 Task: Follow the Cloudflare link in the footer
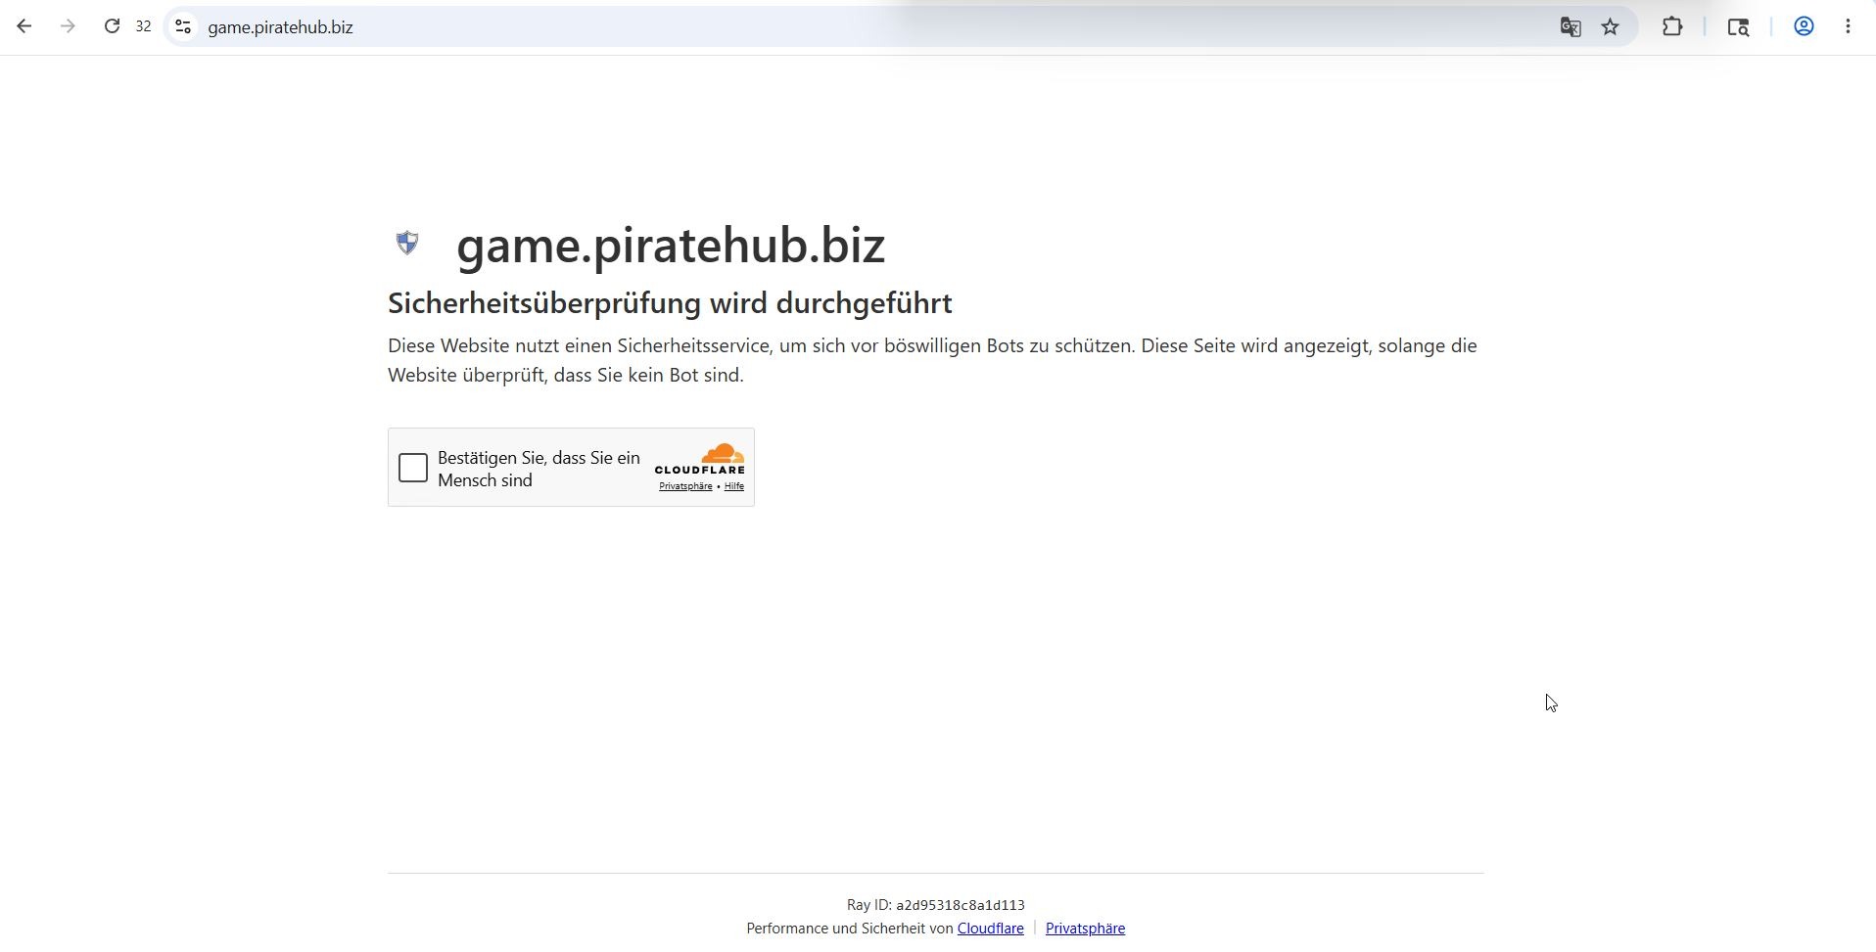tap(991, 929)
